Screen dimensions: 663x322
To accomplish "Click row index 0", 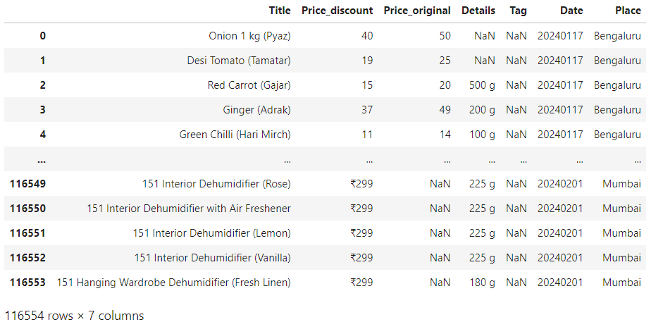I will [x=42, y=36].
